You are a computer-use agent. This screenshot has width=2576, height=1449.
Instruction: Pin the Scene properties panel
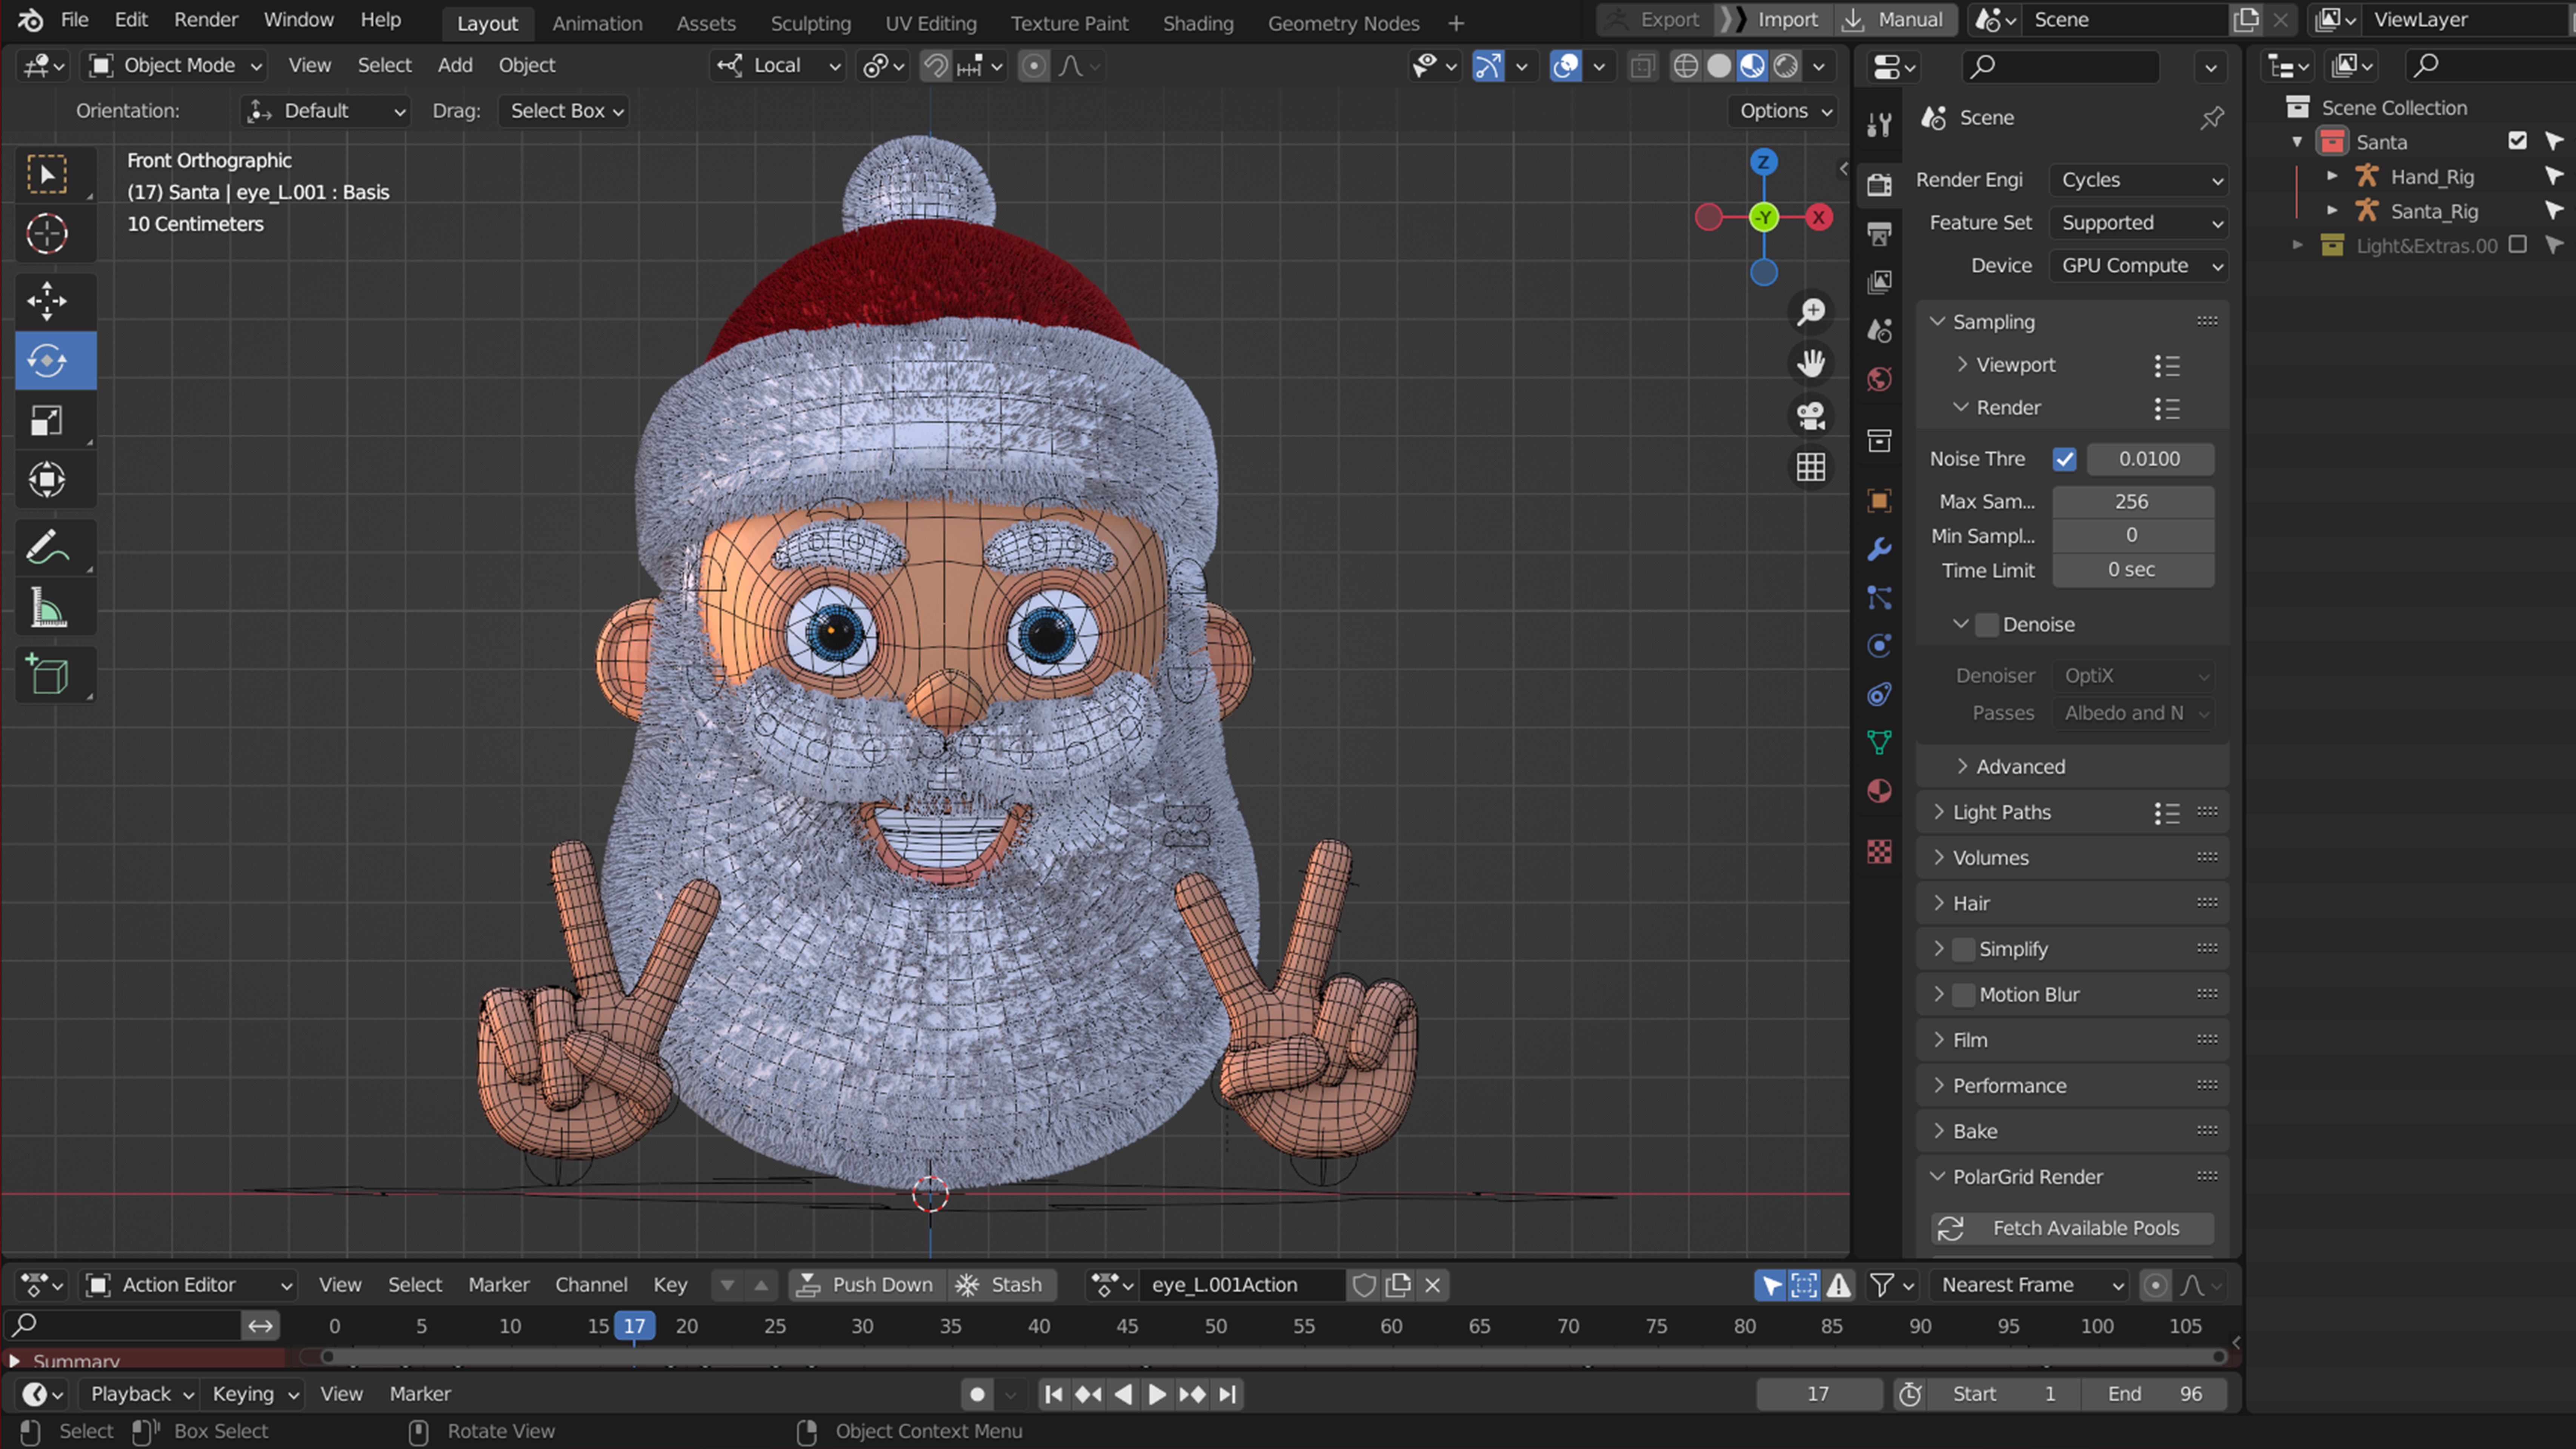pyautogui.click(x=2211, y=118)
